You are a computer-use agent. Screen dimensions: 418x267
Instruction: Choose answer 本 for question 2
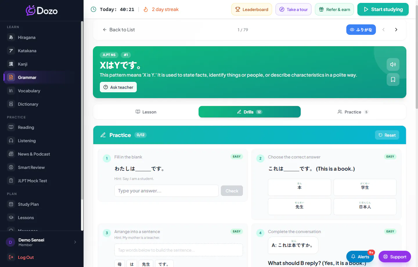[x=300, y=187]
